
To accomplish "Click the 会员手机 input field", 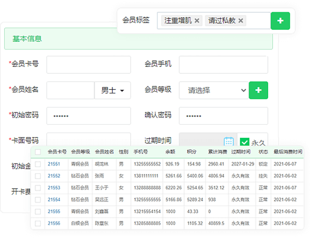I will tap(223, 65).
